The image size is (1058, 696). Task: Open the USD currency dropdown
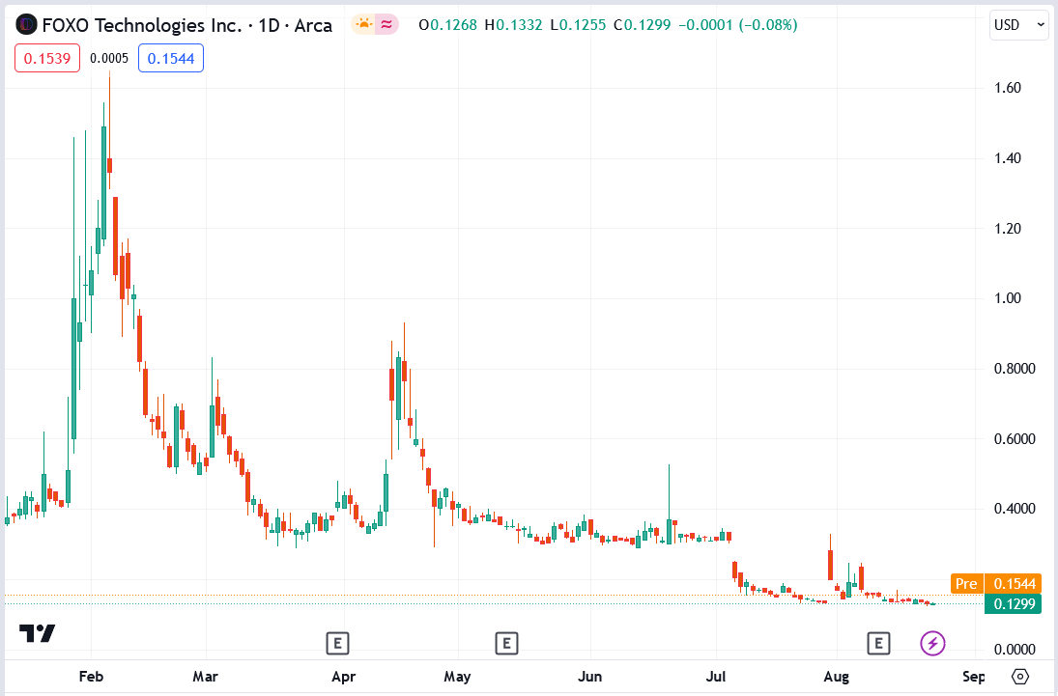1018,26
